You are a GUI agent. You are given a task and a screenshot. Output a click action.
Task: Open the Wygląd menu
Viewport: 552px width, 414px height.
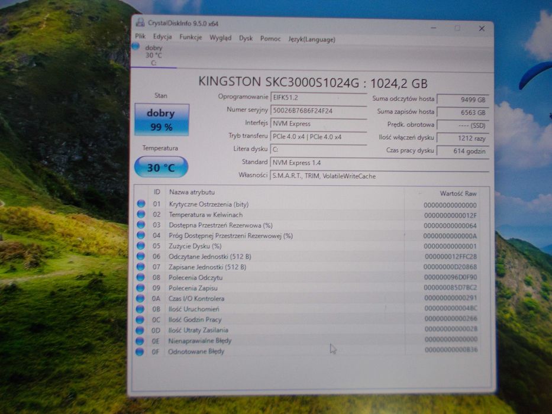[x=220, y=38]
